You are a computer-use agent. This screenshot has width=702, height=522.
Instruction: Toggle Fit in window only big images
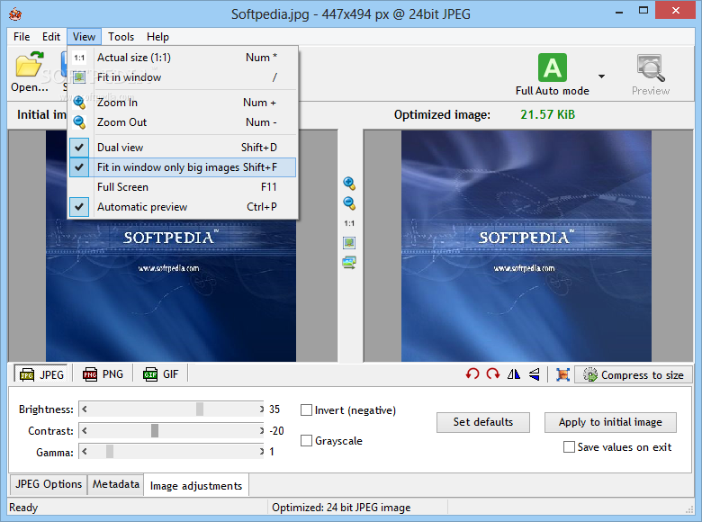pos(183,167)
